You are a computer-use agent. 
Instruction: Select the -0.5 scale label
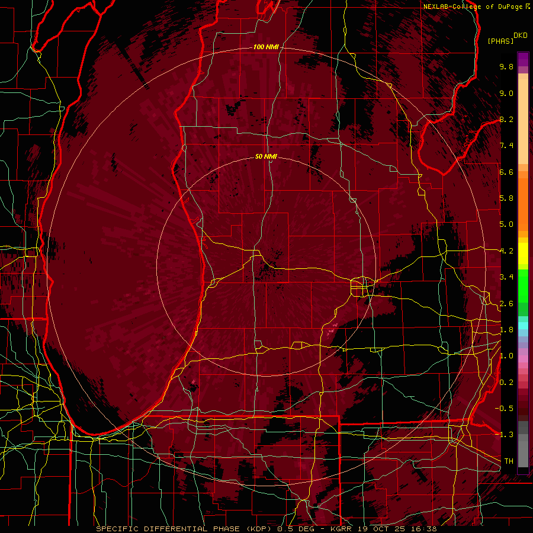[504, 409]
